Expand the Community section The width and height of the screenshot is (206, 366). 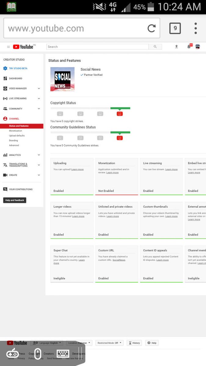tap(39, 109)
